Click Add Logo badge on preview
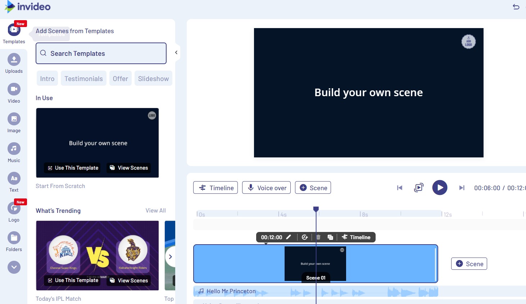The width and height of the screenshot is (526, 304). pyautogui.click(x=468, y=42)
